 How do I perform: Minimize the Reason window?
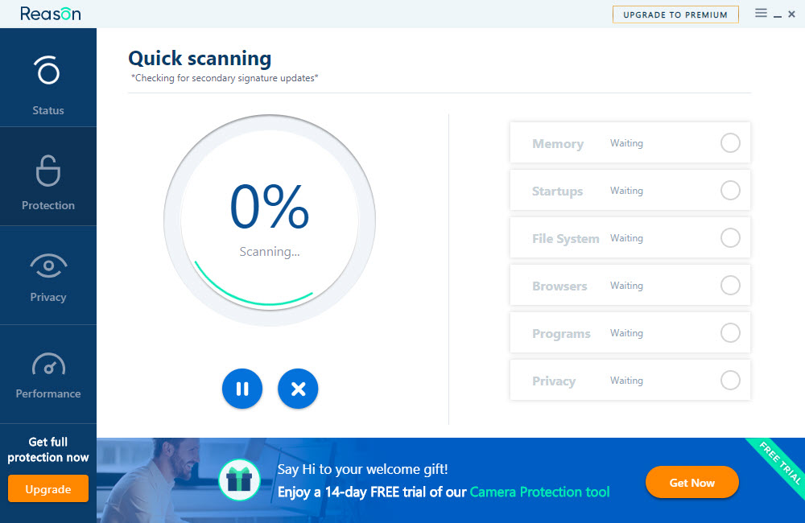pyautogui.click(x=778, y=14)
